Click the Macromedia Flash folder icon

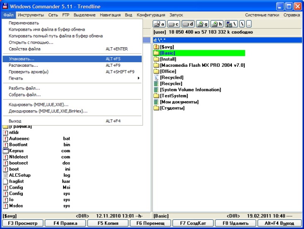click(x=156, y=65)
